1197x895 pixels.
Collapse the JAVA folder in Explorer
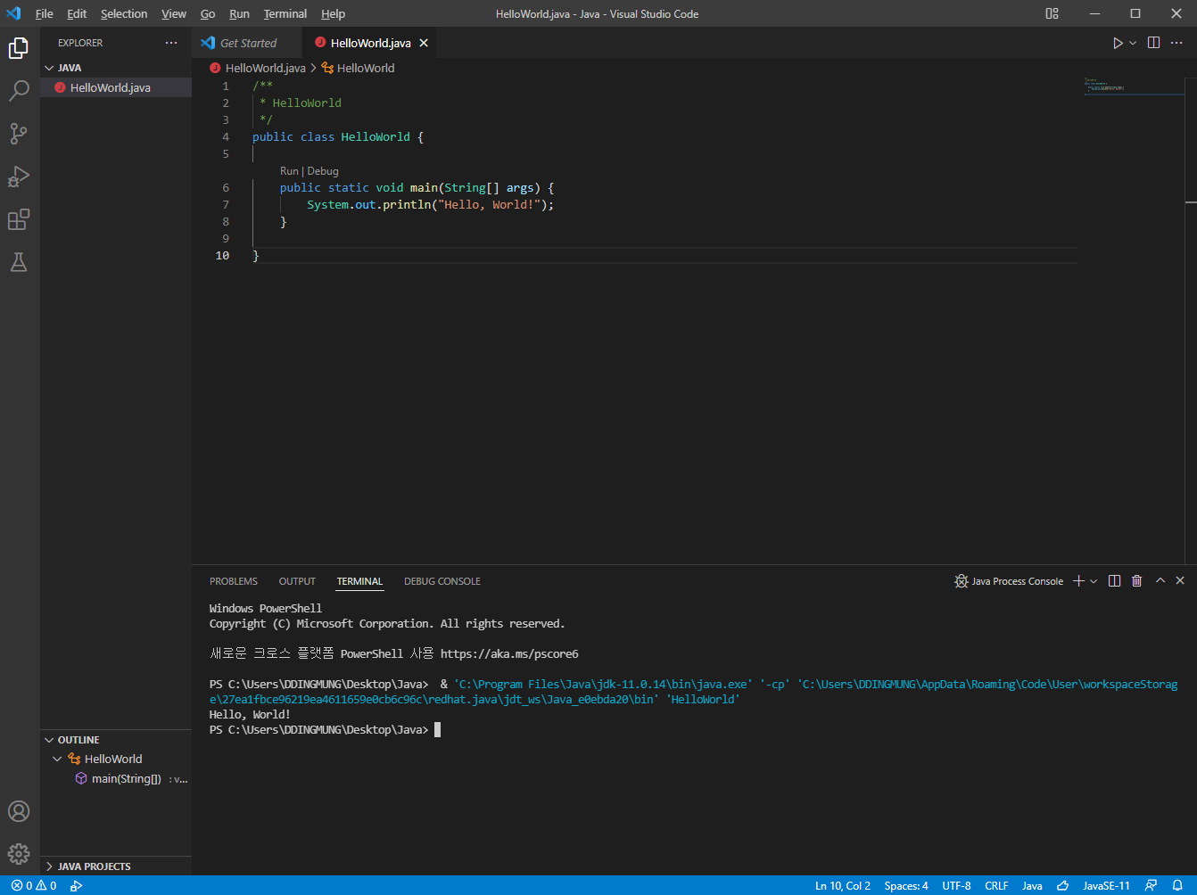[x=50, y=67]
